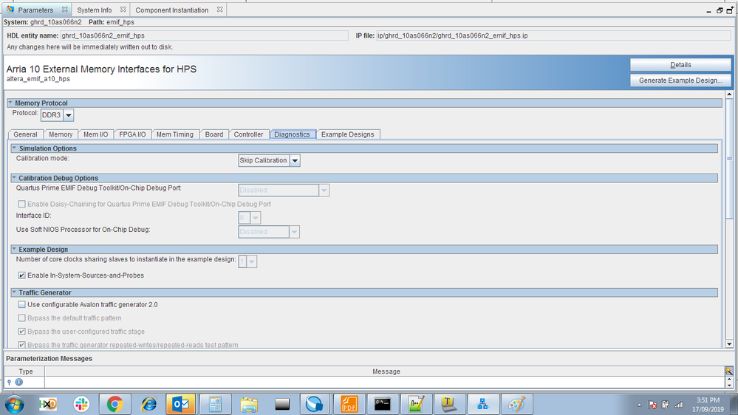Screen dimensions: 738x415
Task: Open the network diagram taskbar app
Action: (483, 404)
